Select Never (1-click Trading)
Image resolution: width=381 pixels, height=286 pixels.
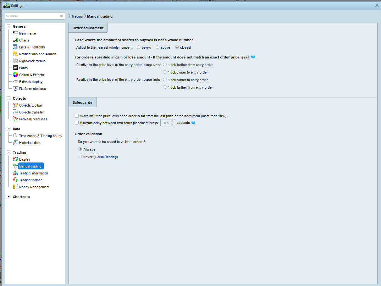point(80,157)
